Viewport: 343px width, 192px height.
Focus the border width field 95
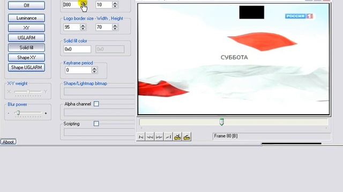tap(72, 27)
